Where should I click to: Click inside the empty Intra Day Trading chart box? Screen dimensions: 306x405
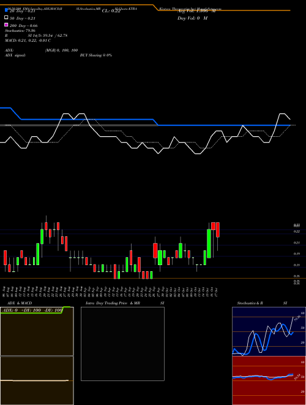pyautogui.click(x=122, y=344)
